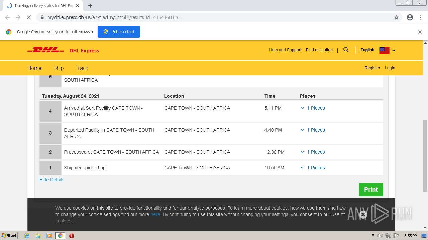Open the Track menu

82,68
